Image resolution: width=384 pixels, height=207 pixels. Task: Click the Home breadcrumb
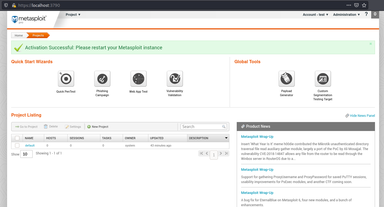[x=19, y=35]
